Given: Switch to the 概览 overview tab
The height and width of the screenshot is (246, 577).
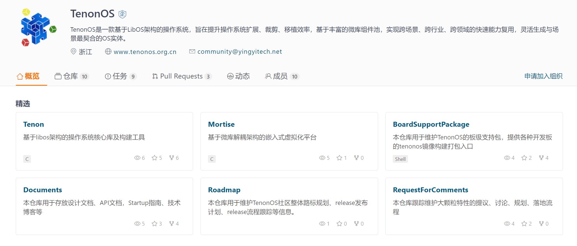Looking at the screenshot, I should click(x=28, y=76).
